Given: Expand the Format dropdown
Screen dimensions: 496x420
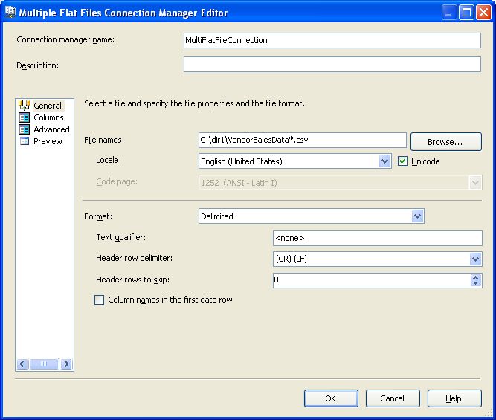Looking at the screenshot, I should click(417, 216).
